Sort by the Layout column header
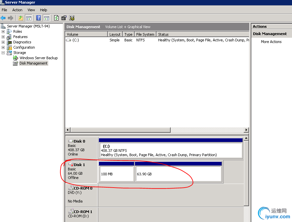 [115, 34]
